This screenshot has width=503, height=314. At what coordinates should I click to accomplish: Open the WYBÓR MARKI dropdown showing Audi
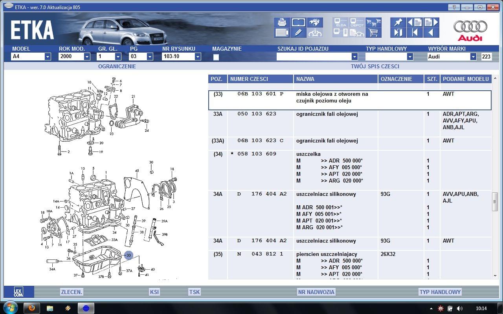(x=452, y=57)
